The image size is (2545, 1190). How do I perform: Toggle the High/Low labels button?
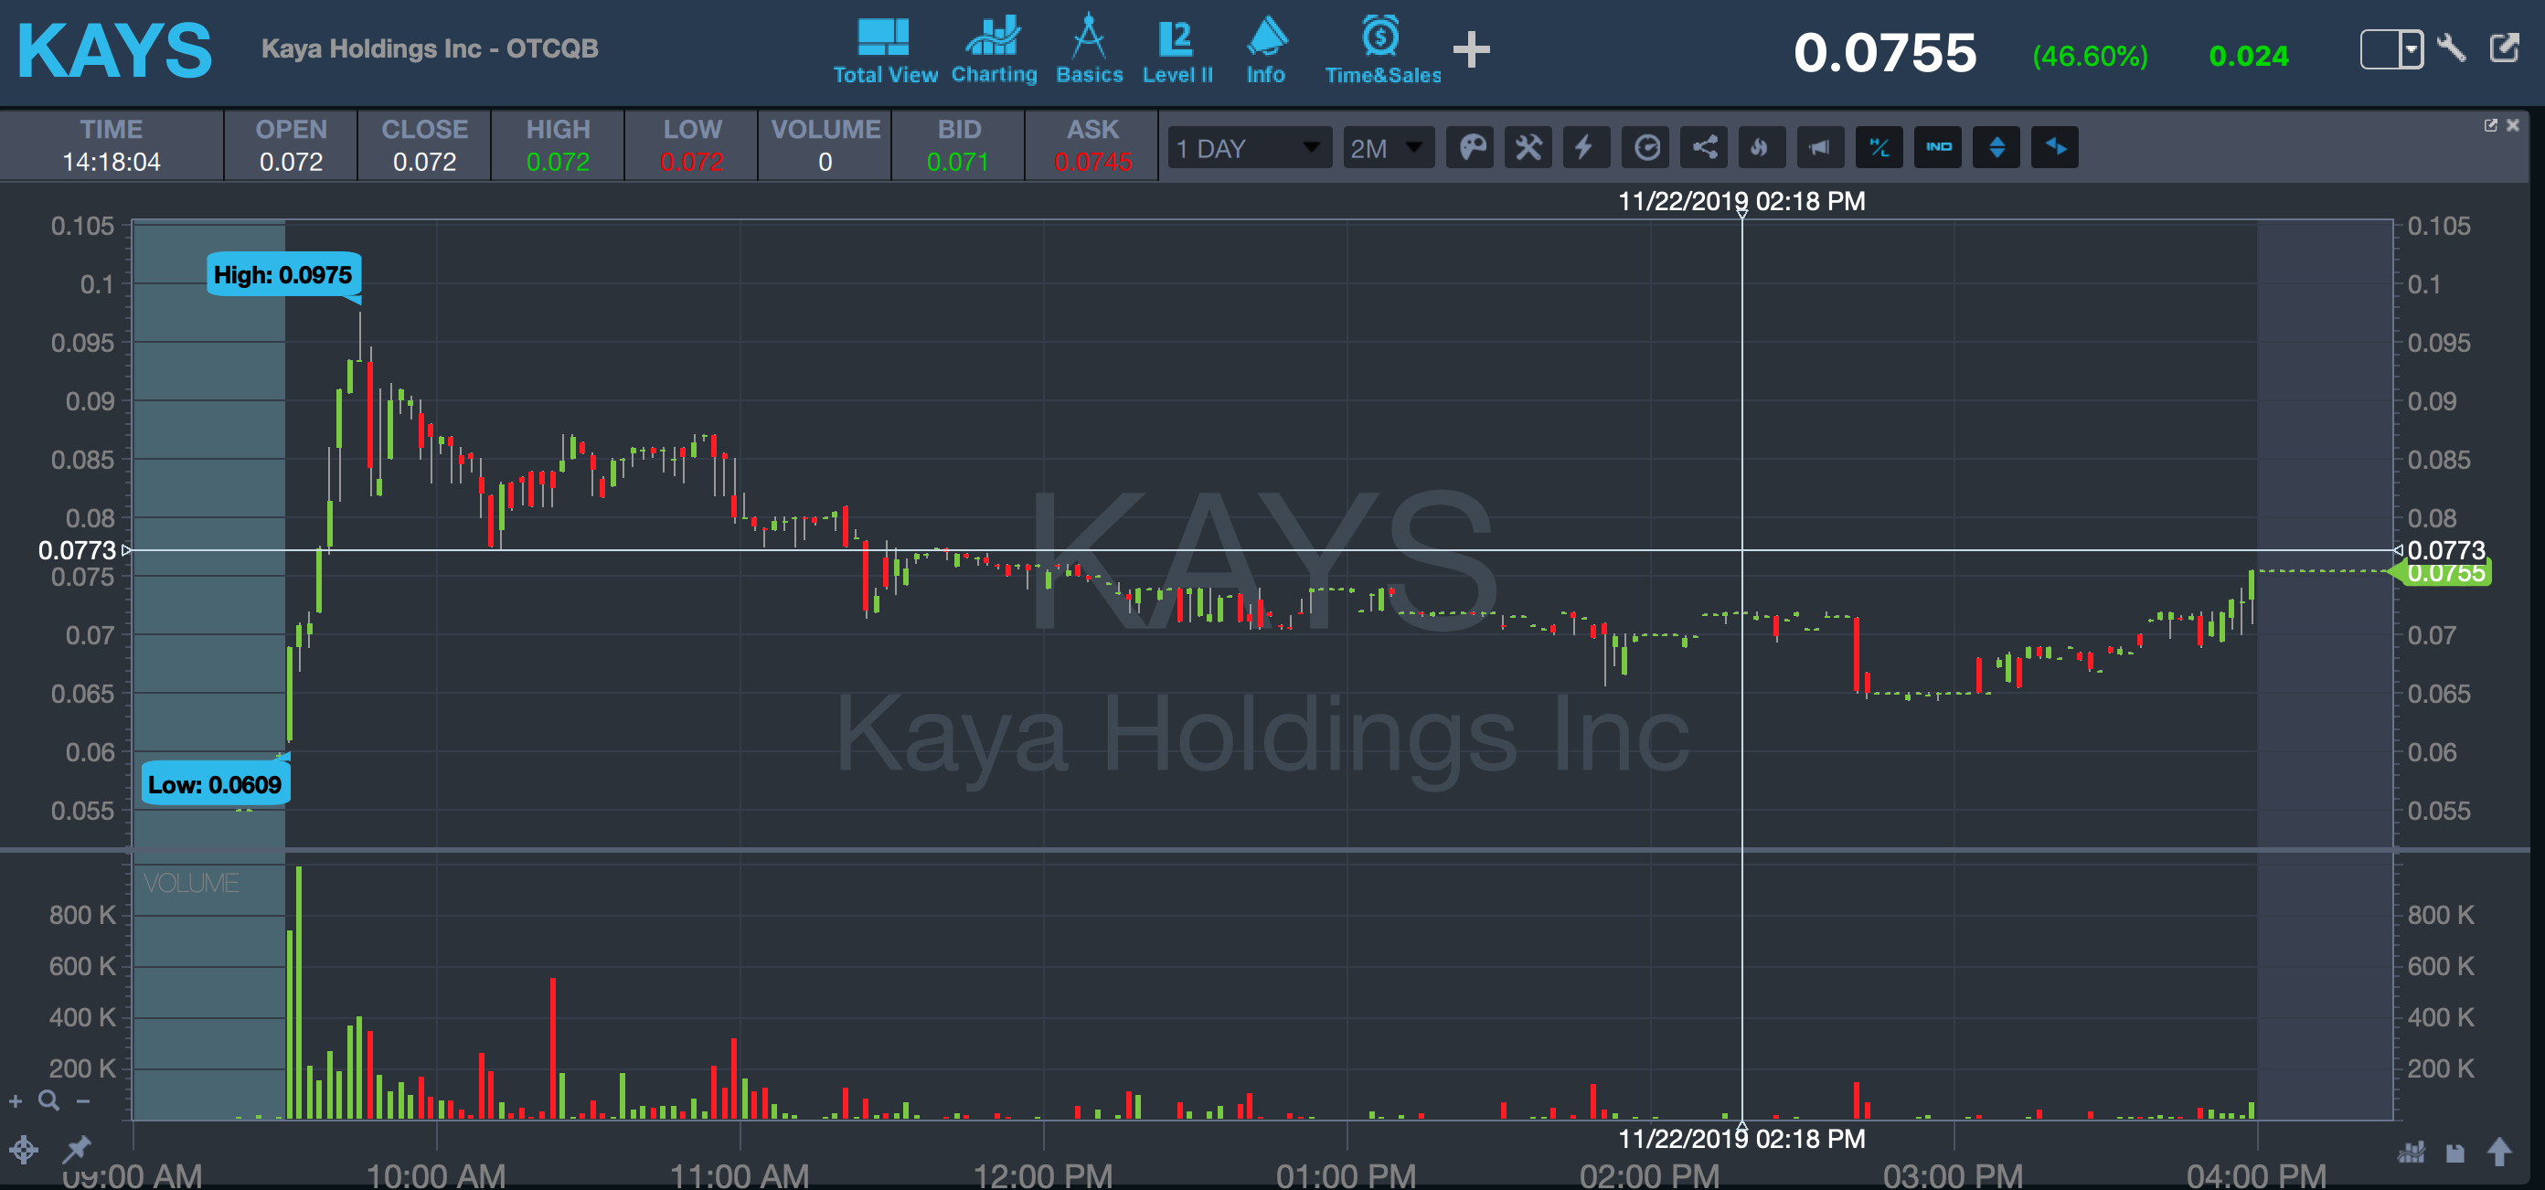click(x=1879, y=148)
